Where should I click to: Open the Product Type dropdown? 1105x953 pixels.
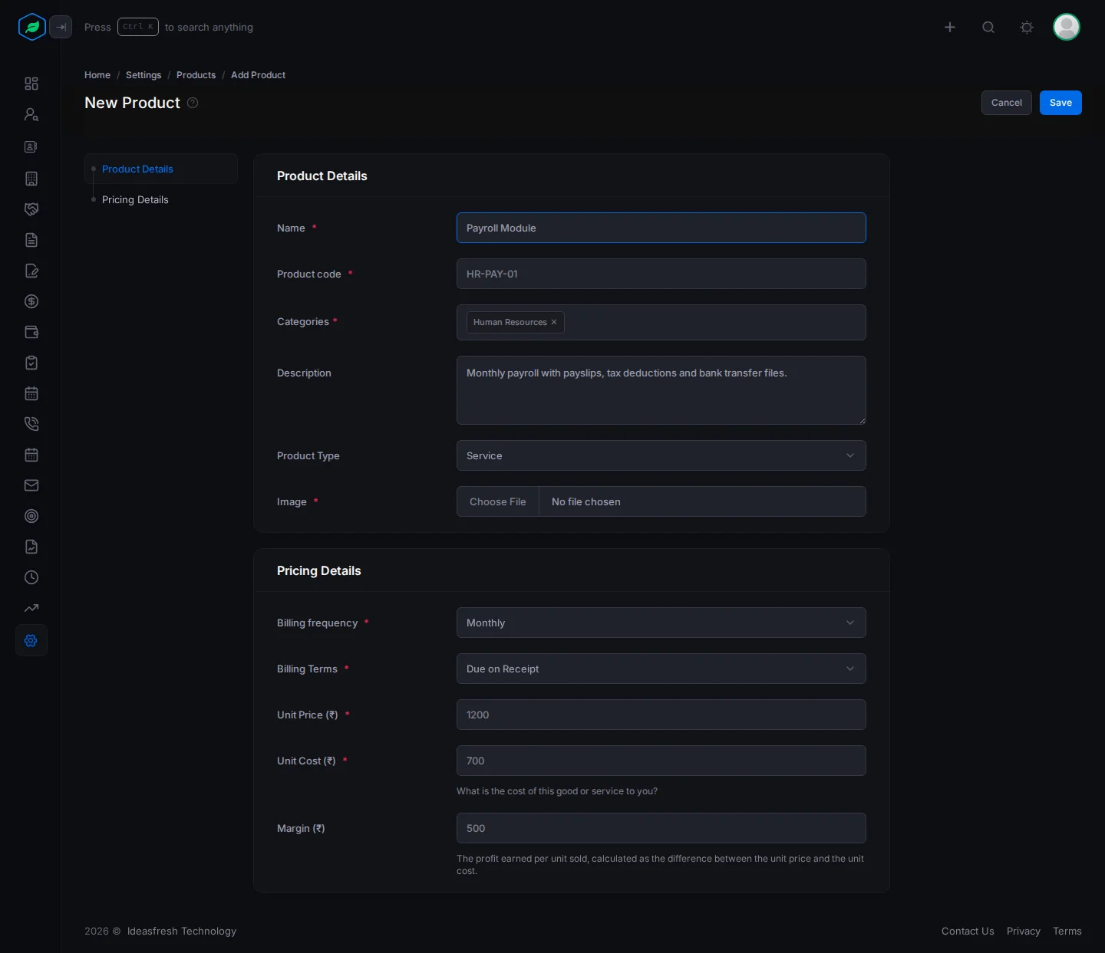pos(661,455)
